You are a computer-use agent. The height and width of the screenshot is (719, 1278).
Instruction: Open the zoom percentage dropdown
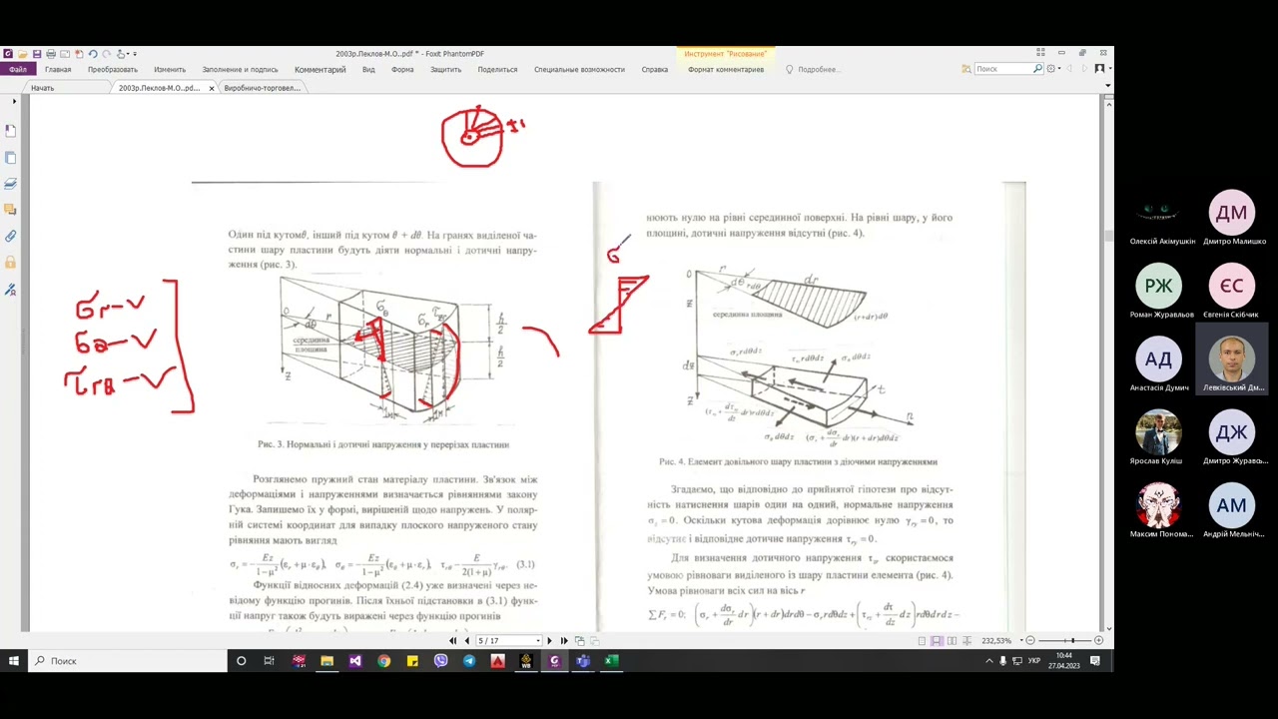[x=1021, y=640]
